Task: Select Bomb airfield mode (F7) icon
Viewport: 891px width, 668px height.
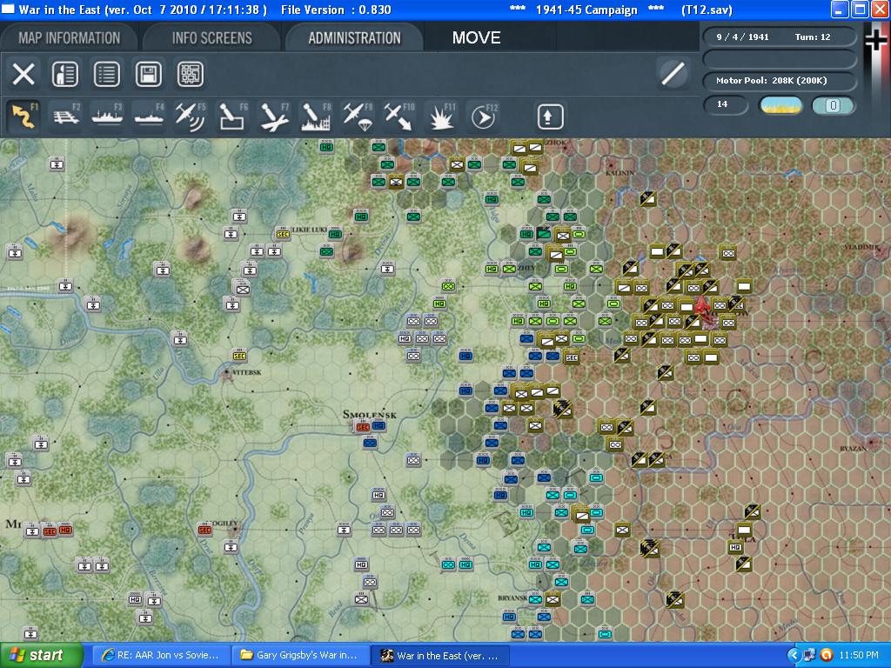Action: 274,117
